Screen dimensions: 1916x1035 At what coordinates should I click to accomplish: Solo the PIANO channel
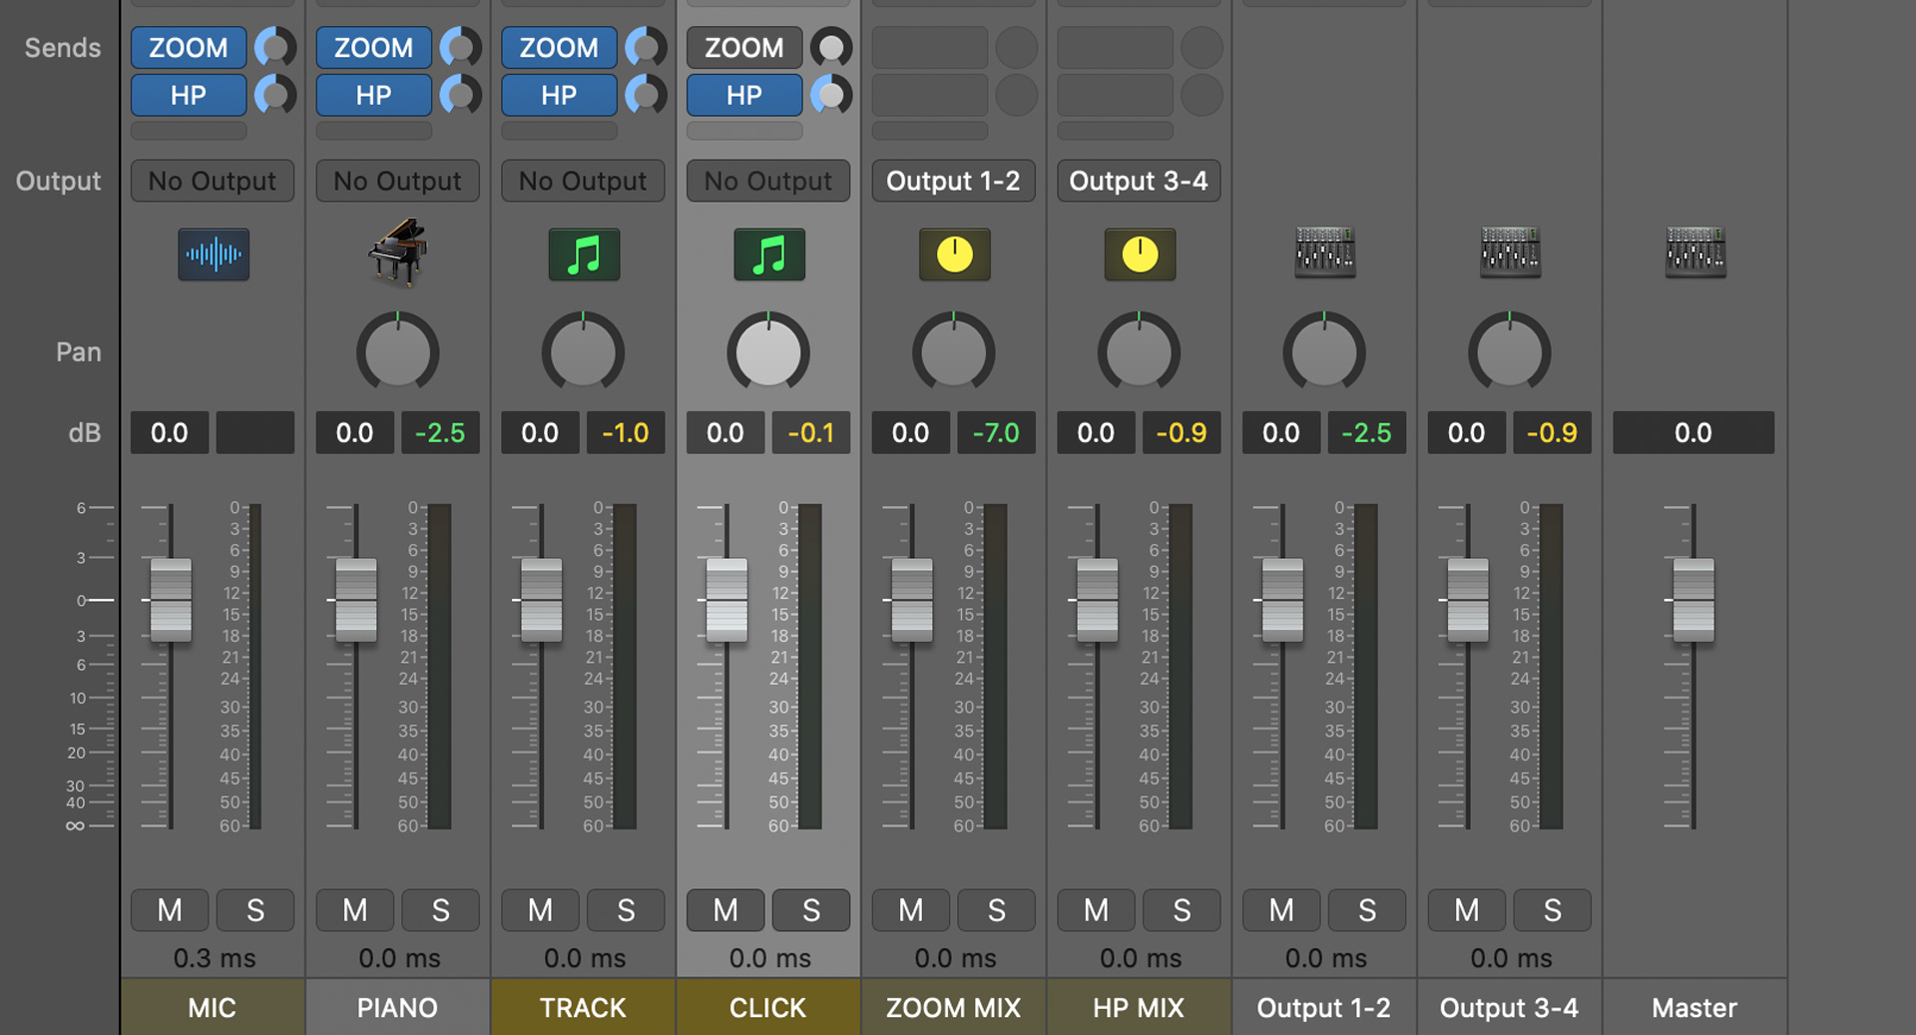click(x=441, y=910)
